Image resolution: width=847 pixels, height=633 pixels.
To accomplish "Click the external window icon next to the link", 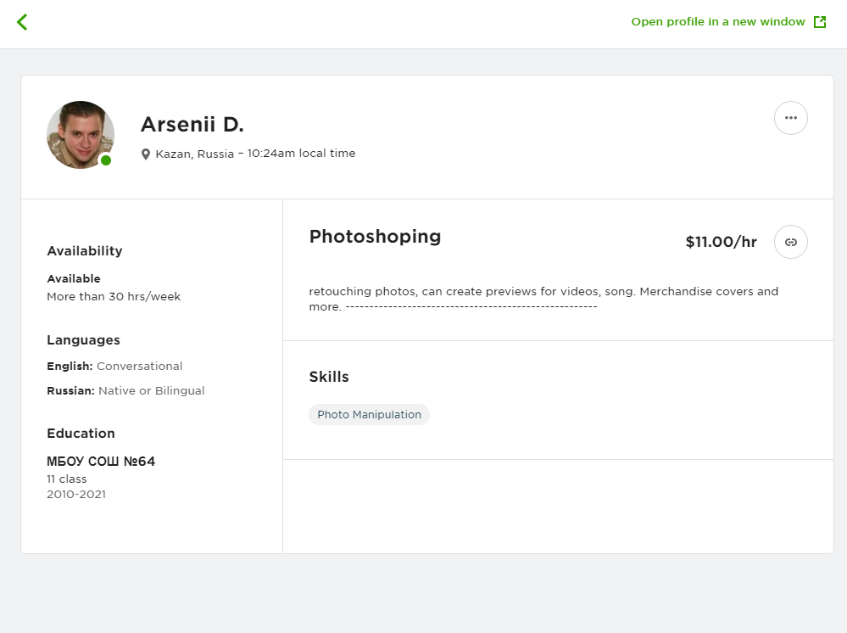I will click(x=820, y=22).
